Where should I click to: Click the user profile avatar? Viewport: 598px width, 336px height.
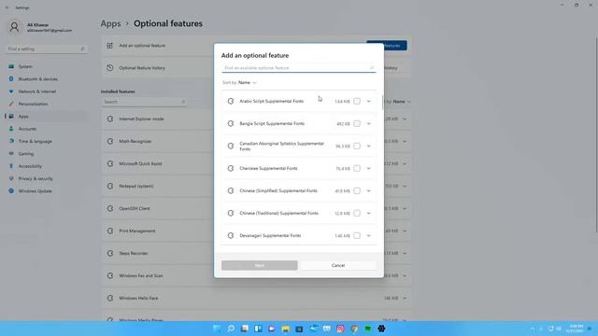click(x=15, y=27)
